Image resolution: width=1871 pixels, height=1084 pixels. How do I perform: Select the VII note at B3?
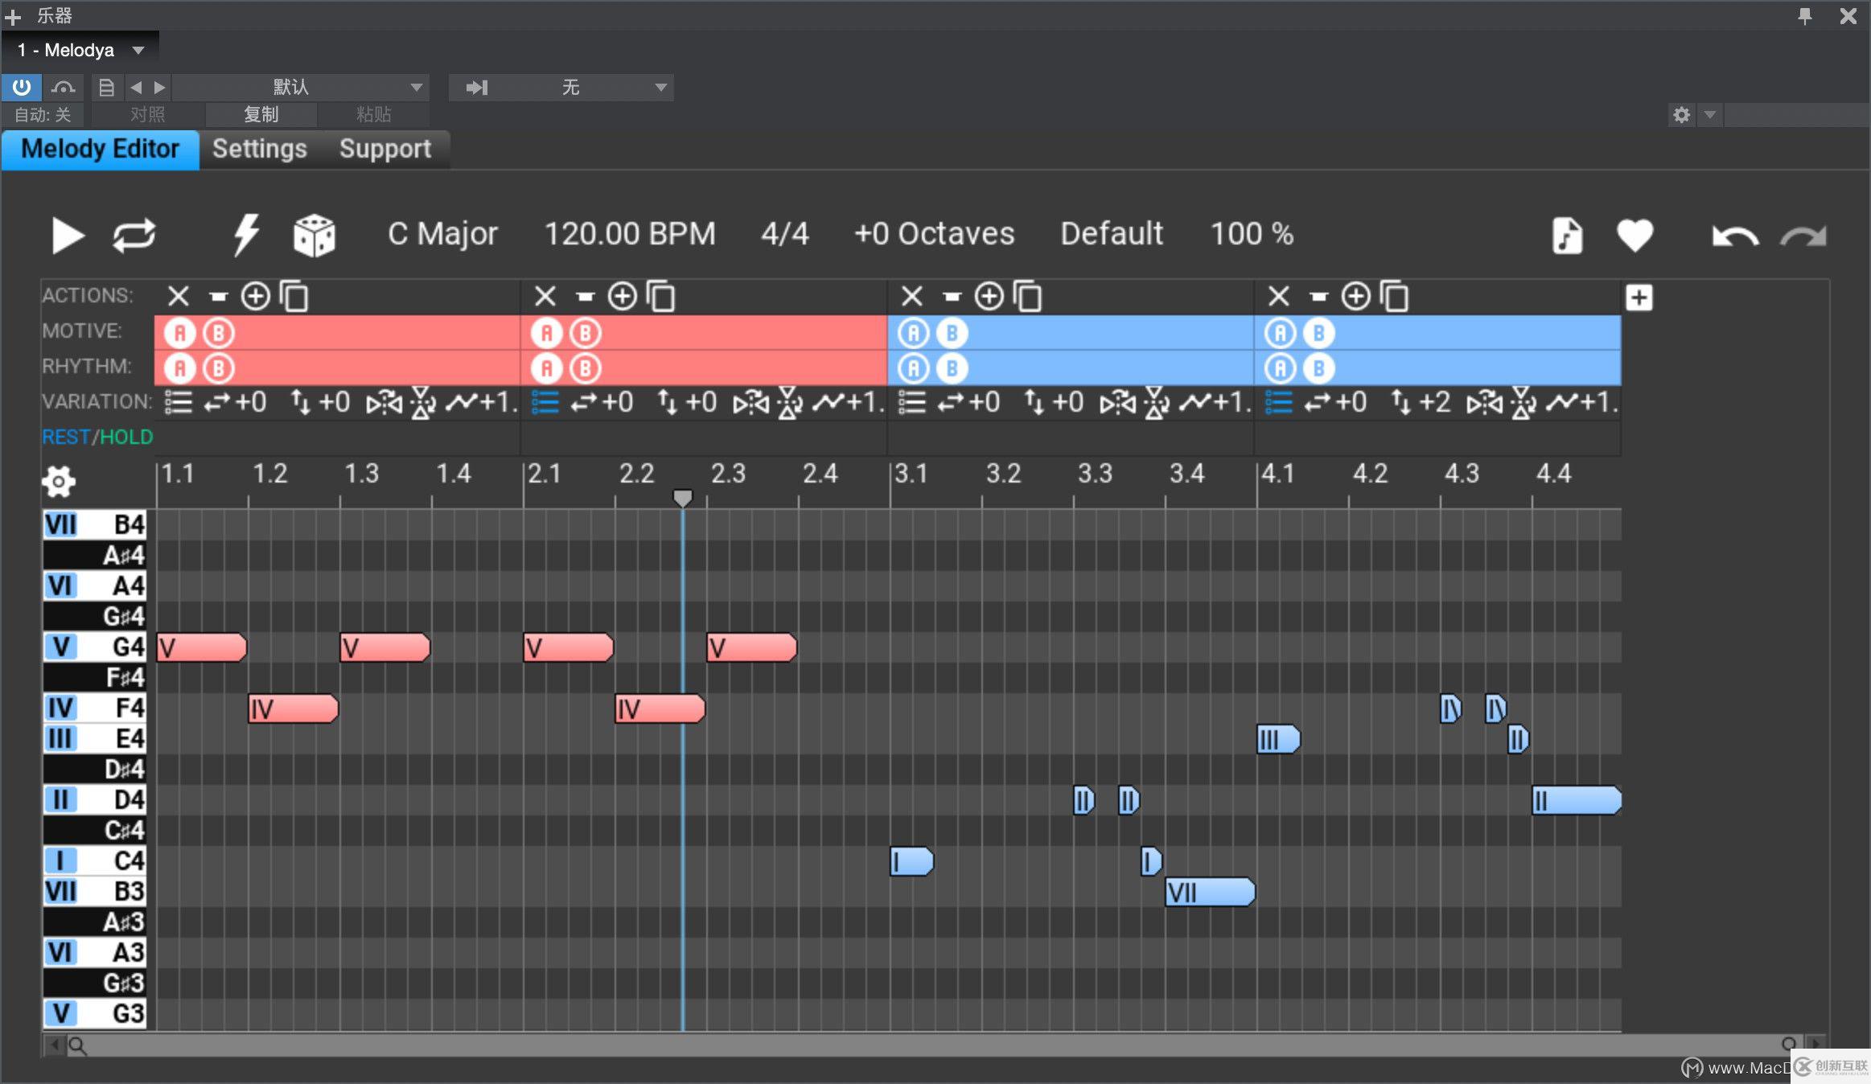point(1210,892)
